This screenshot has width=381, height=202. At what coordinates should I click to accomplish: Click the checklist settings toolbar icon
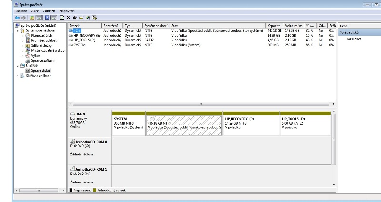pyautogui.click(x=94, y=18)
